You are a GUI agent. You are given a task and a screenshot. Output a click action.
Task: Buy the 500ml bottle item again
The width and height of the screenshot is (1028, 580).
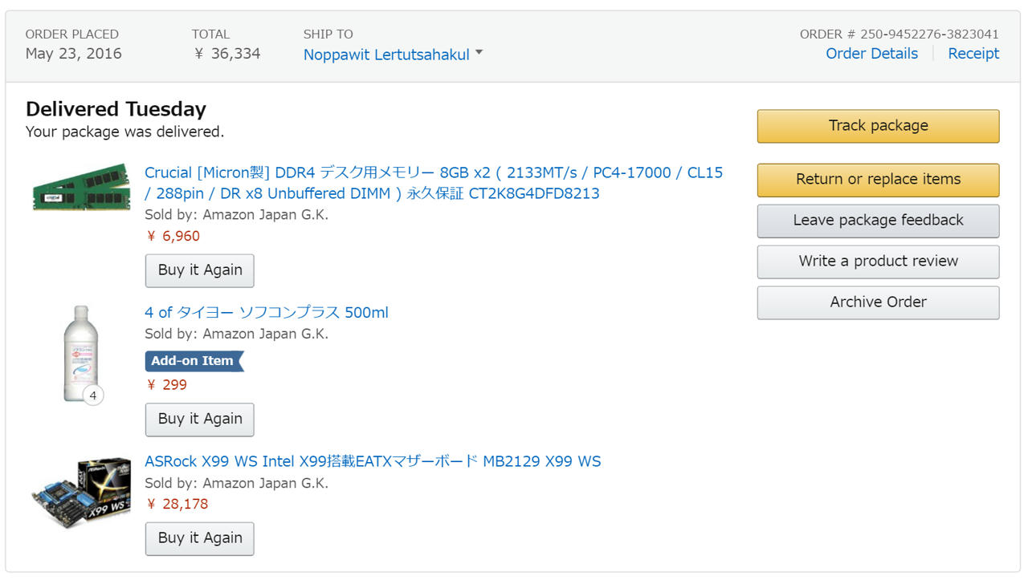(x=199, y=419)
